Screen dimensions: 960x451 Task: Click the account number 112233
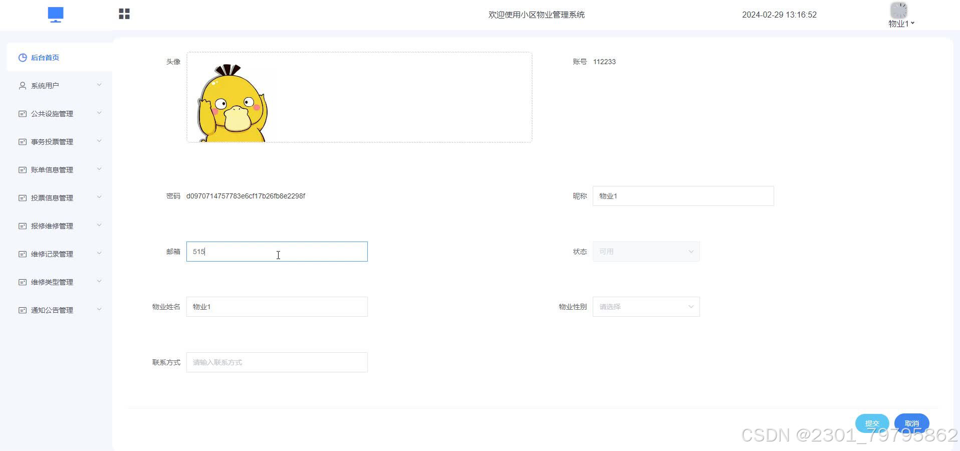(604, 62)
